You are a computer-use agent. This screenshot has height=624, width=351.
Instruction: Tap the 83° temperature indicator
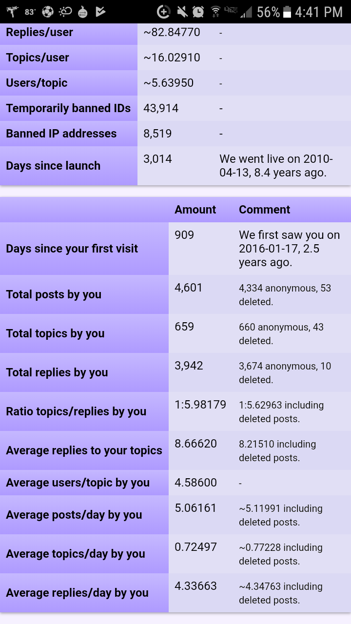pos(30,12)
